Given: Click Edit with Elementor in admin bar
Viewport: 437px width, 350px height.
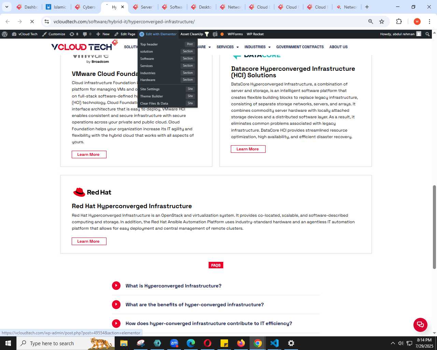Looking at the screenshot, I should [158, 34].
